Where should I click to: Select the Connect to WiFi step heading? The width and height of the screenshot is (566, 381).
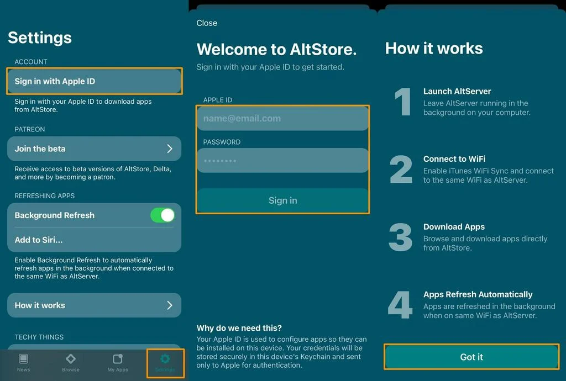[454, 159]
